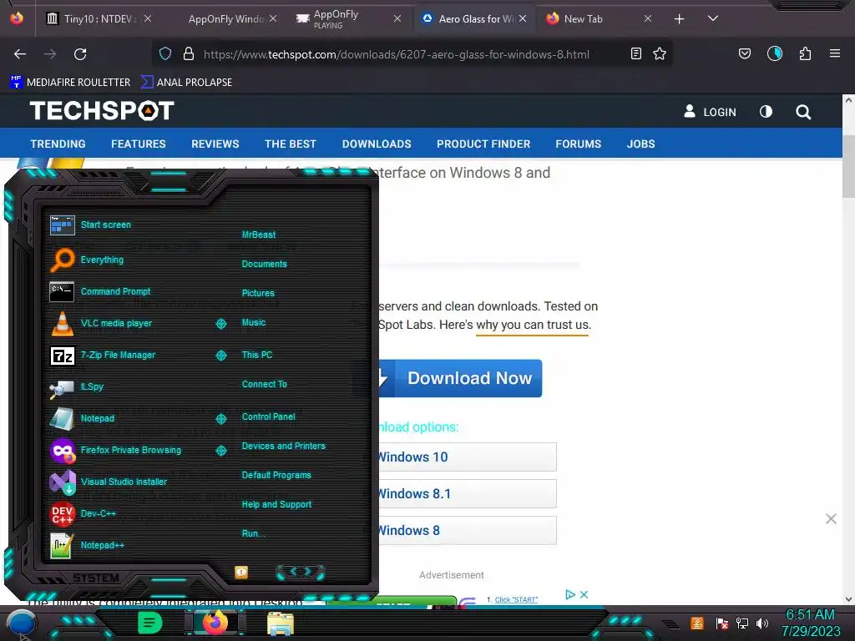The width and height of the screenshot is (855, 641).
Task: Open Devices and Printers
Action: point(284,446)
